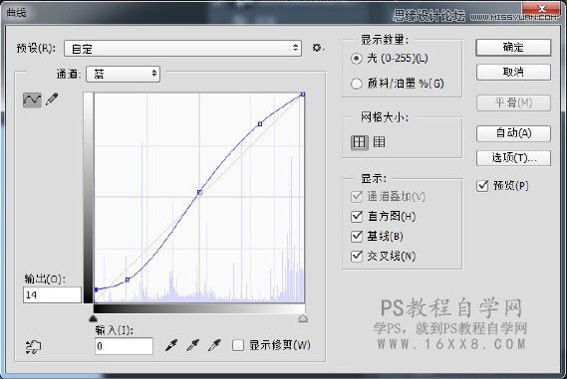Image resolution: width=567 pixels, height=379 pixels.
Task: Click the 输出 output value field
Action: 52,294
